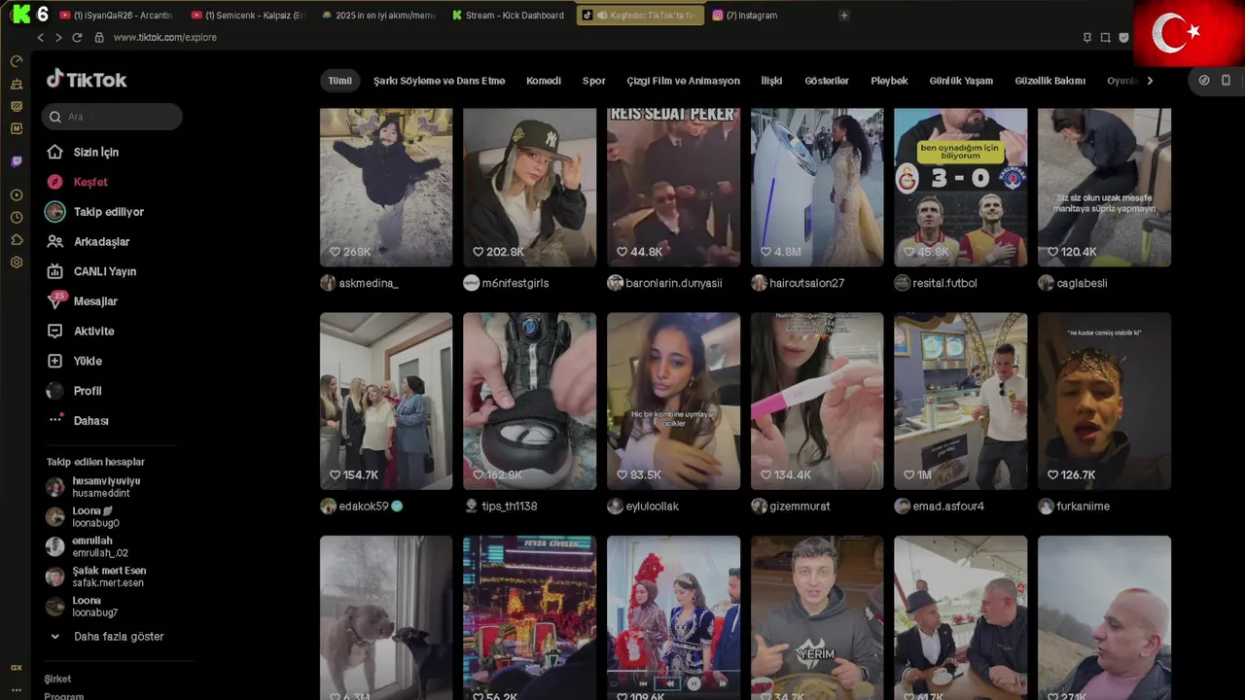The image size is (1245, 700).
Task: Open resital.futbol 3-0 match video
Action: (x=960, y=187)
